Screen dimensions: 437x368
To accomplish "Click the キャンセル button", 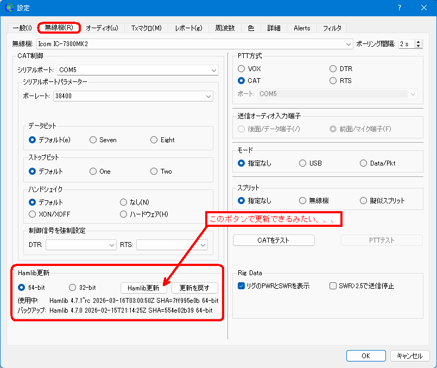I will click(x=409, y=356).
